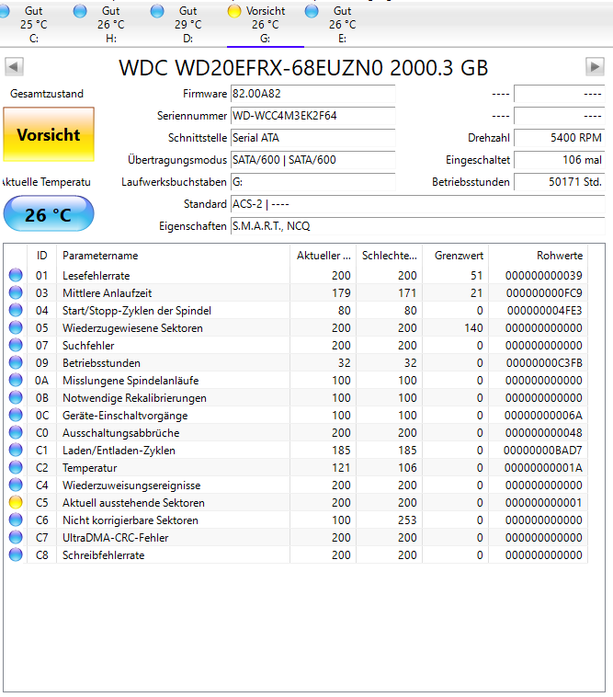613x697 pixels.
Task: Select the Temperatur parameter name in table
Action: 90,468
